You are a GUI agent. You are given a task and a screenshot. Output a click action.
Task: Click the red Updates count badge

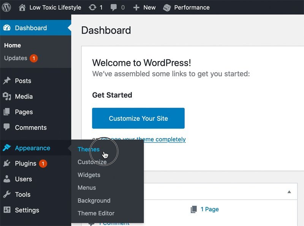(x=34, y=58)
